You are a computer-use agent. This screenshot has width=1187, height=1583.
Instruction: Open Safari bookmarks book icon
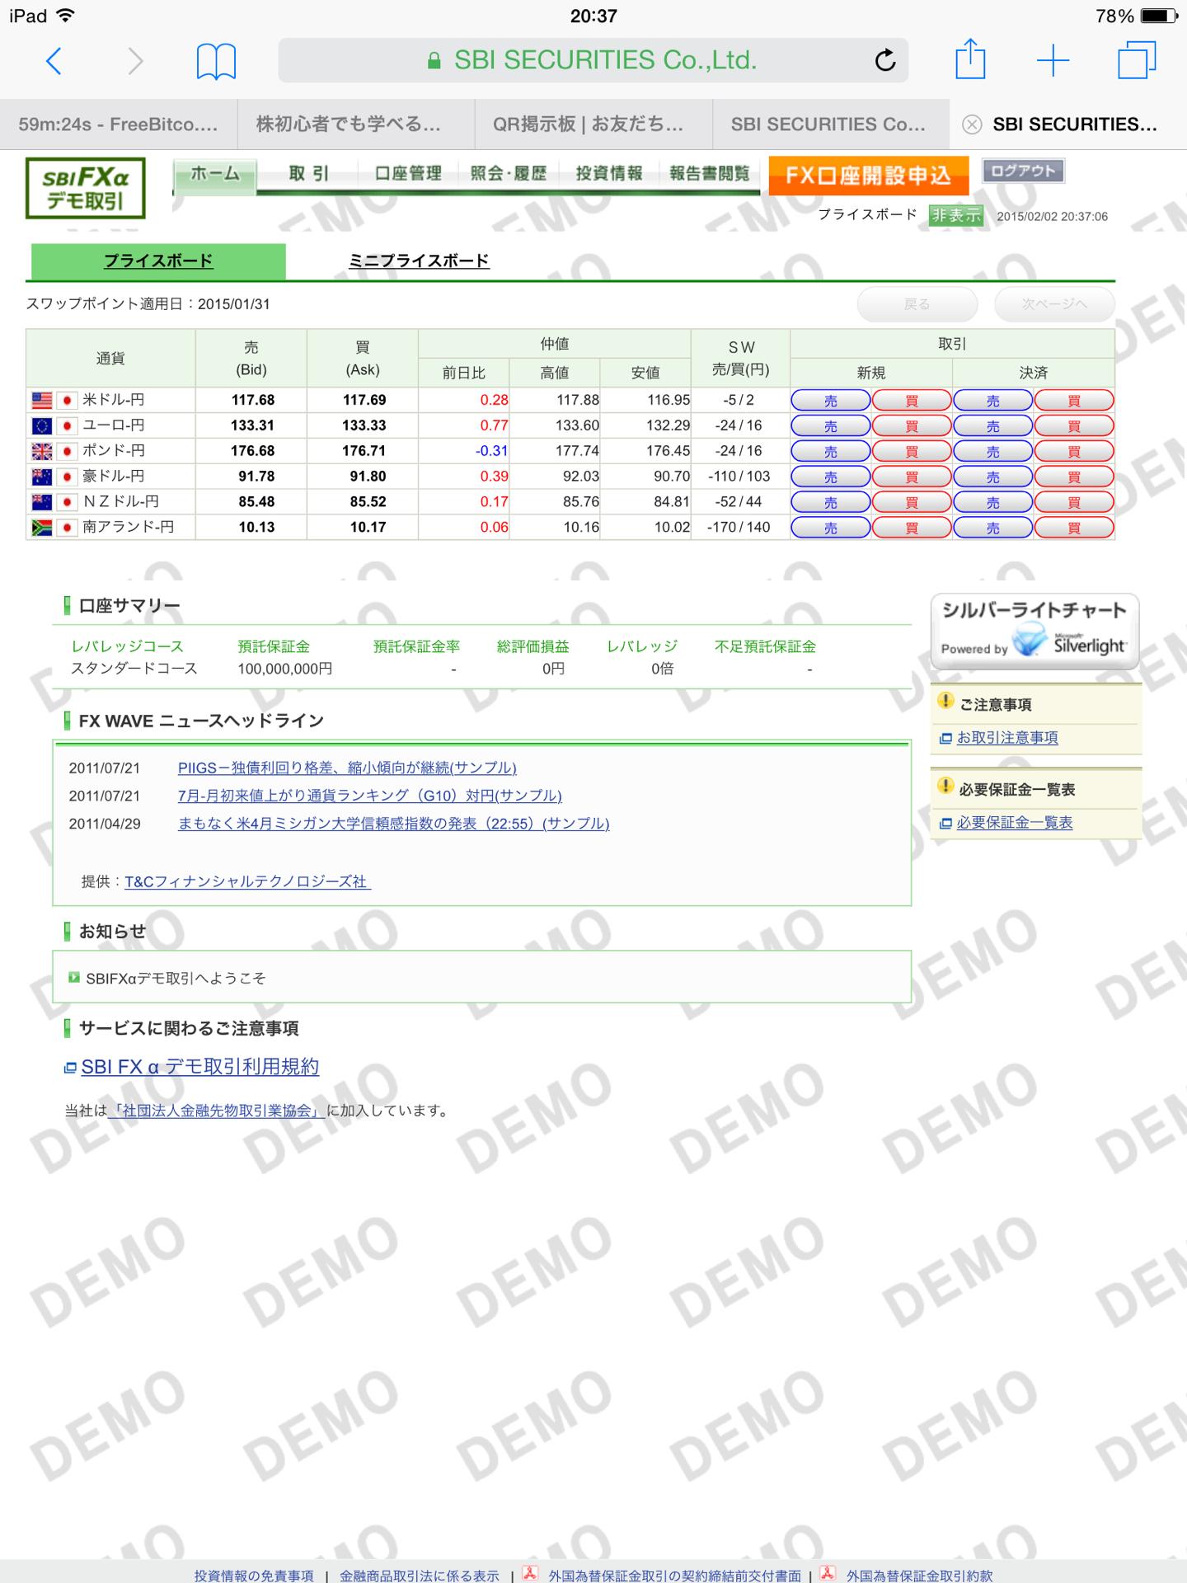pos(216,61)
